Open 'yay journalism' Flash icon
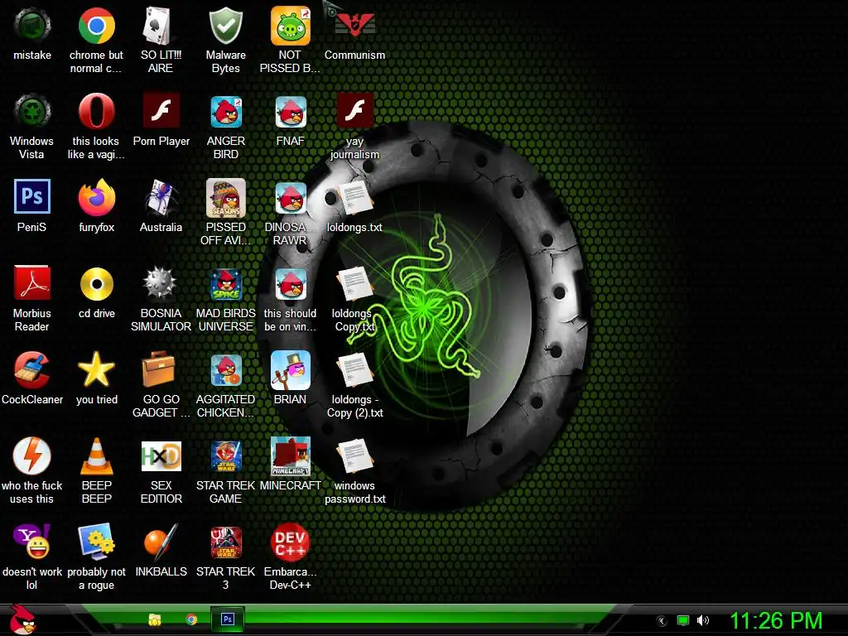The image size is (848, 636). point(354,111)
